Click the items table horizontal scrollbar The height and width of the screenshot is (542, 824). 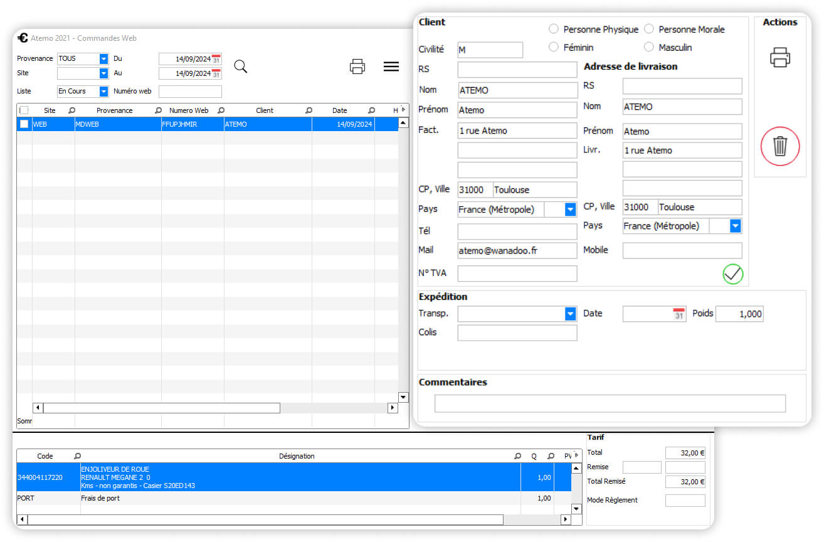pyautogui.click(x=265, y=519)
